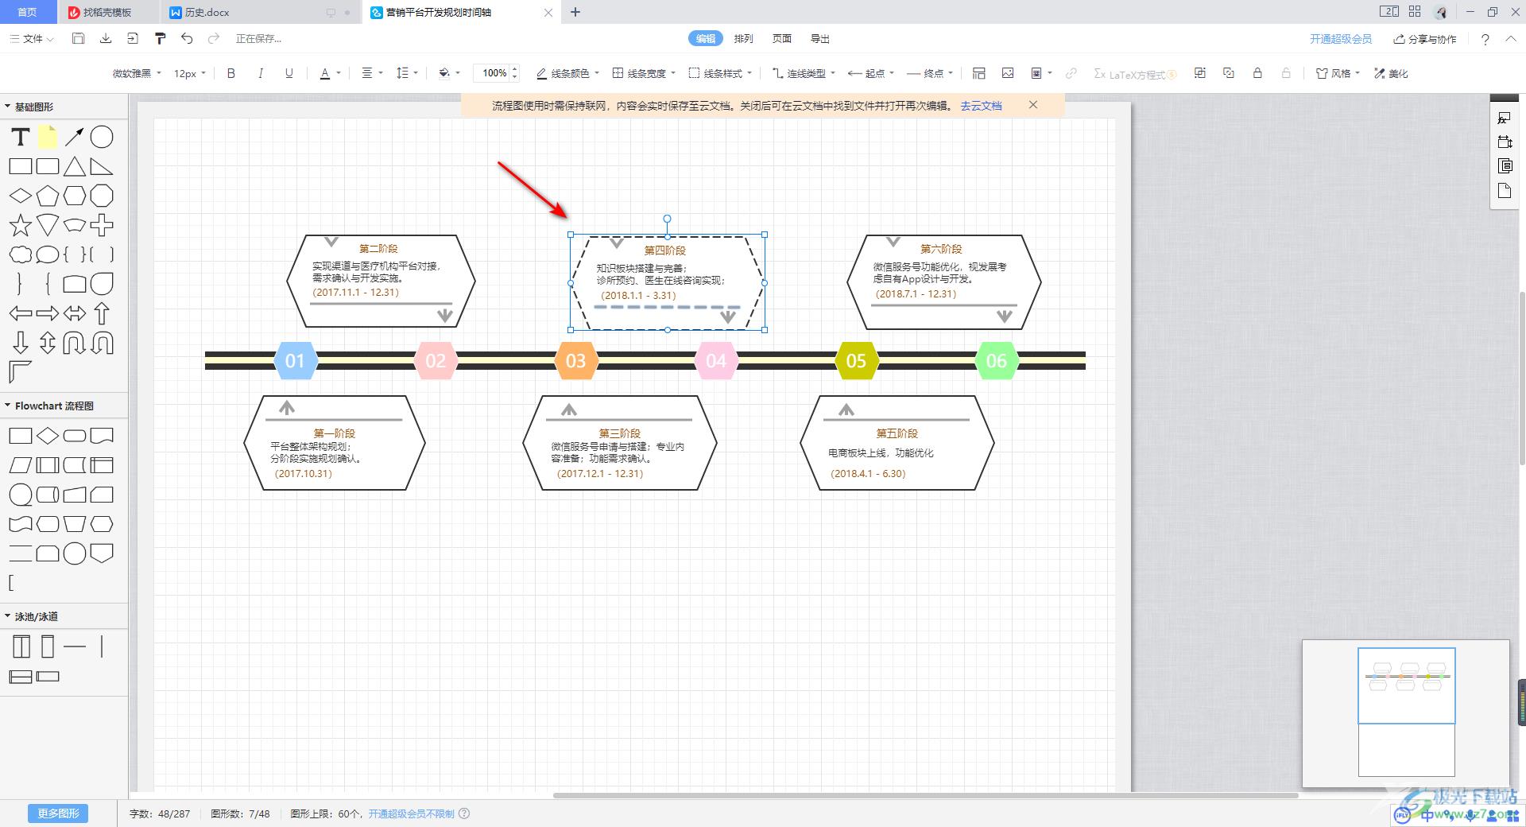Switch to the 导出 tab
This screenshot has width=1526, height=827.
820,38
